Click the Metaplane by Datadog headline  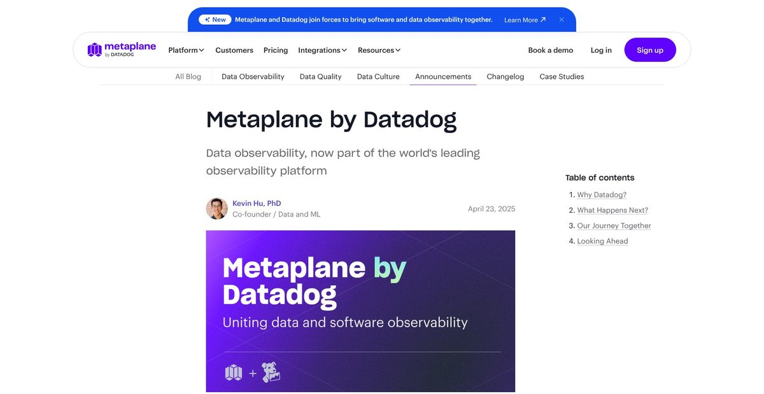pos(331,120)
